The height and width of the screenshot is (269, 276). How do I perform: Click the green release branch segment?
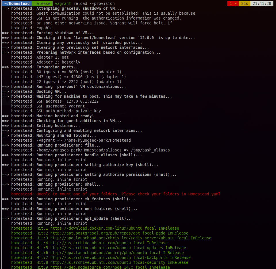pyautogui.click(x=42, y=3)
